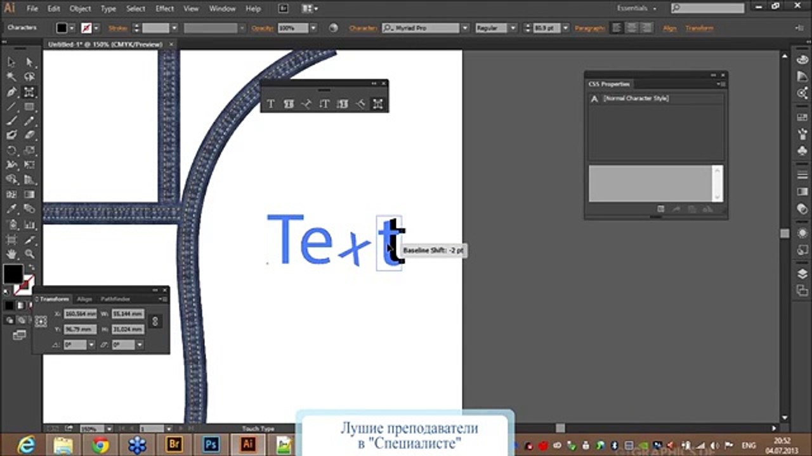Open the Layers panel from right dock
This screenshot has width=812, height=456.
[x=802, y=274]
